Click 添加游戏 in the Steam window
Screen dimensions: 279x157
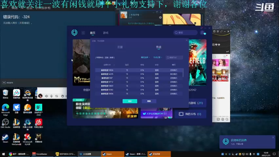pyautogui.click(x=8, y=83)
